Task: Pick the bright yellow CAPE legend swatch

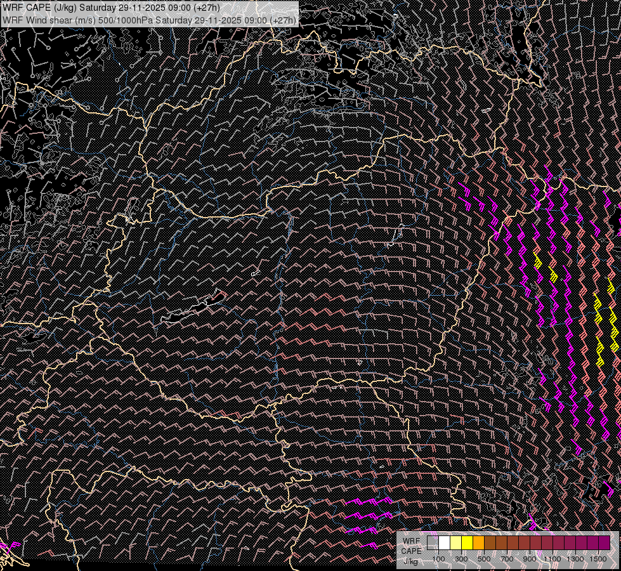Action: [x=467, y=542]
